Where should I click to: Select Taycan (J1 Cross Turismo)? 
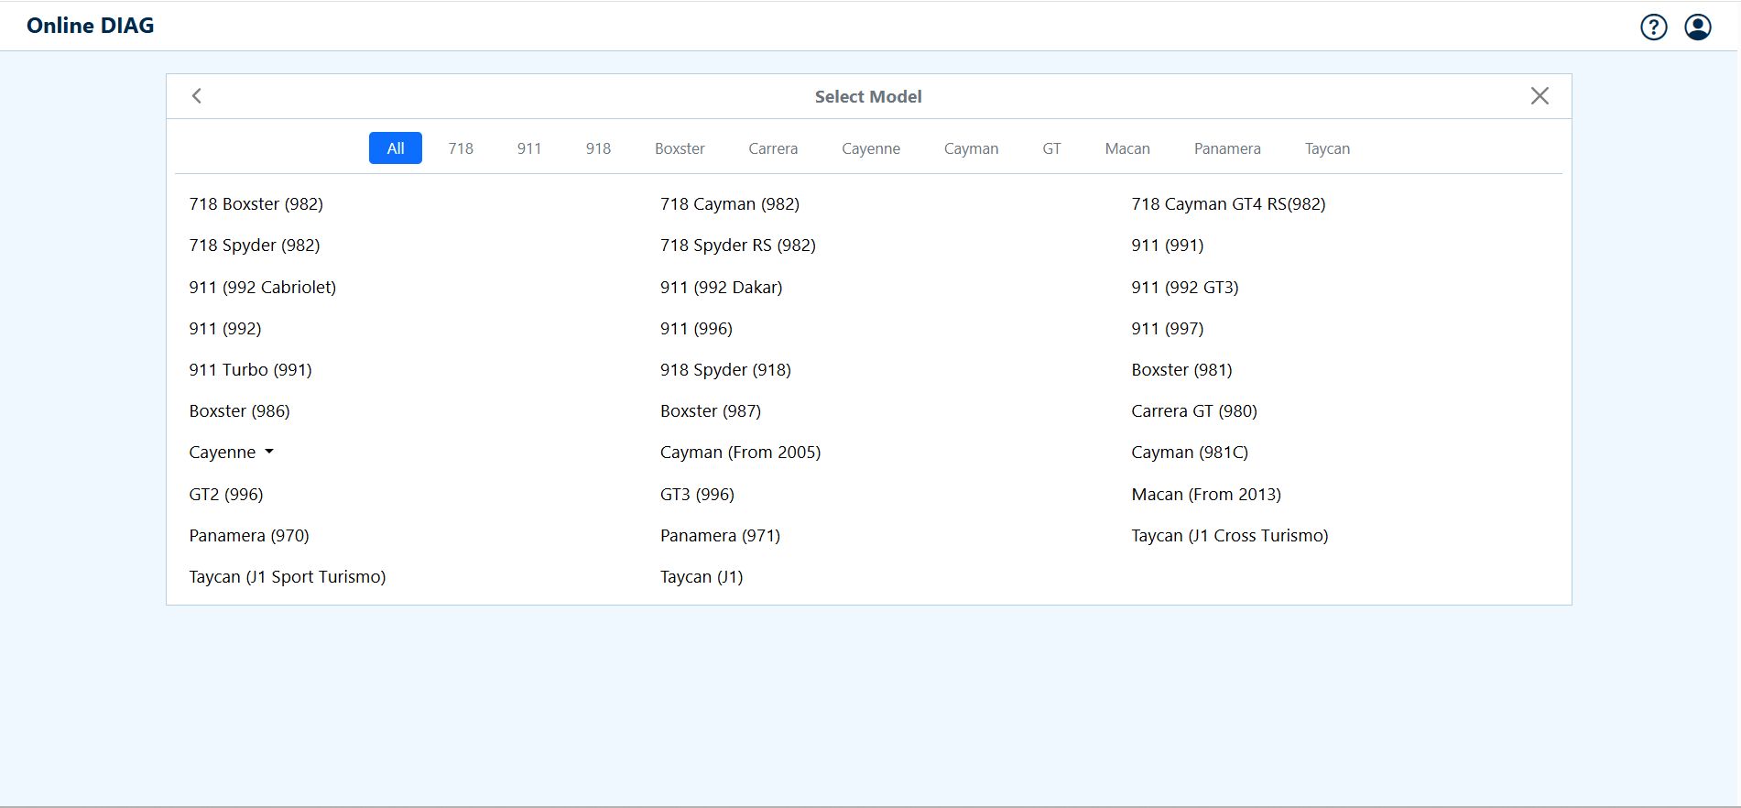pos(1229,536)
